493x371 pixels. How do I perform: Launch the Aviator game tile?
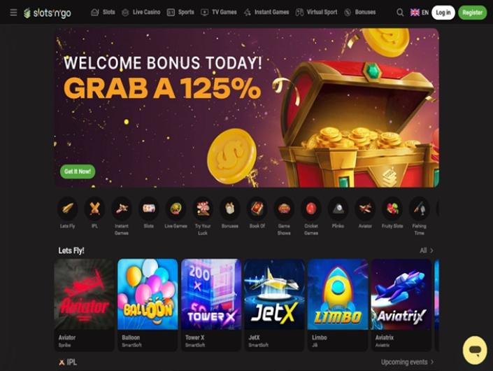(x=84, y=304)
